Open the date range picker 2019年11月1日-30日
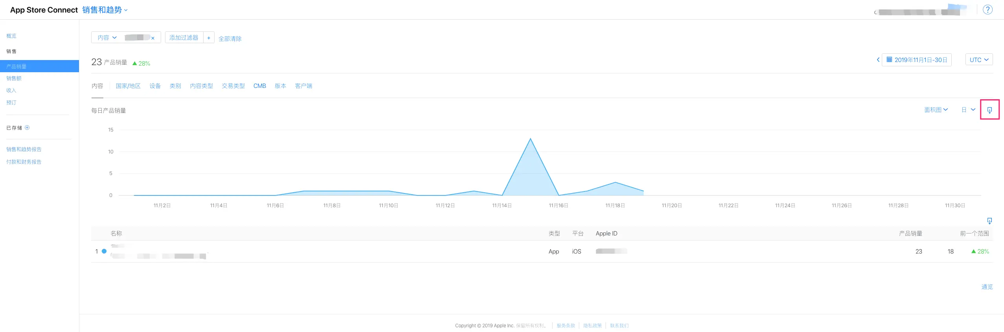 pyautogui.click(x=917, y=60)
